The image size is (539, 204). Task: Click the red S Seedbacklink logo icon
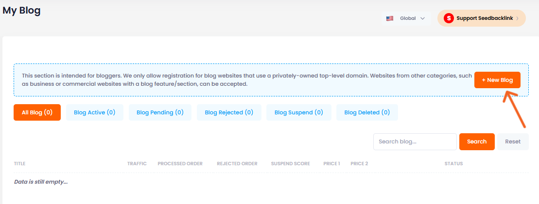tap(449, 18)
